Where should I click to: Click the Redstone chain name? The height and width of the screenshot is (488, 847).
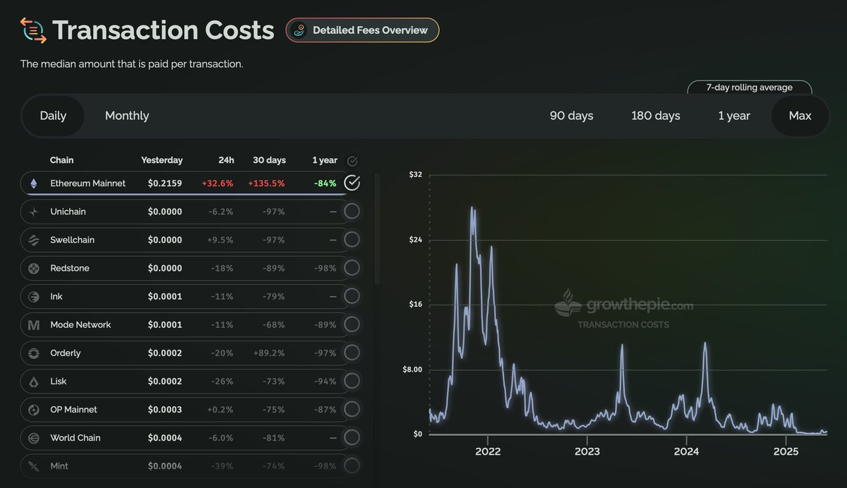70,268
